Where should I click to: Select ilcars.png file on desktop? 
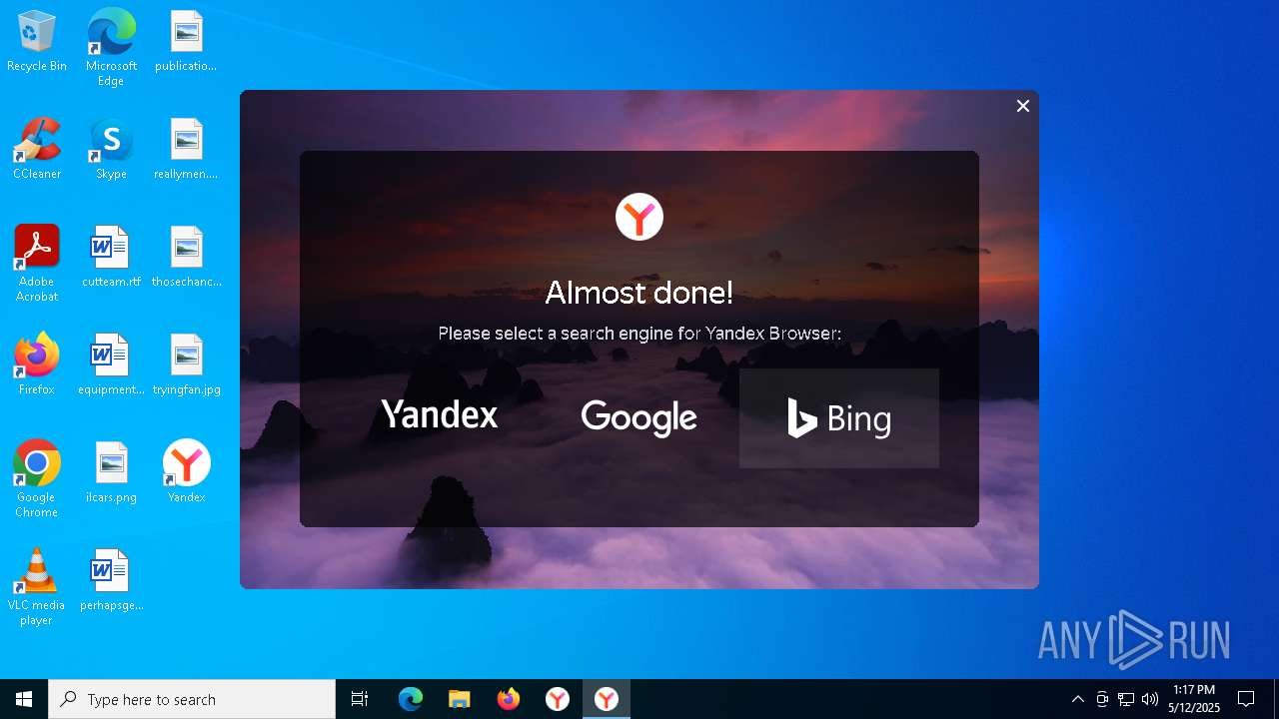click(x=111, y=473)
